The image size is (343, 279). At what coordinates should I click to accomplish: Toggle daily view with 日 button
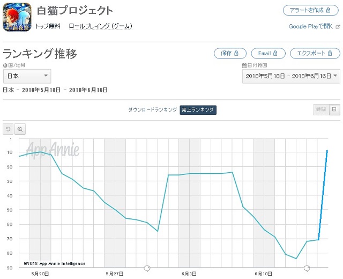(x=333, y=109)
